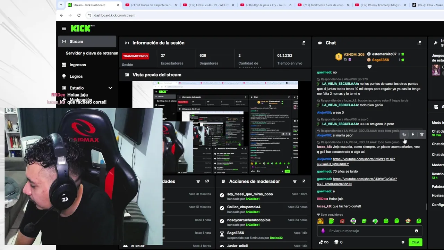Image resolution: width=444 pixels, height=250 pixels.
Task: Select the SagaE356 suspended entry
Action: (x=263, y=235)
